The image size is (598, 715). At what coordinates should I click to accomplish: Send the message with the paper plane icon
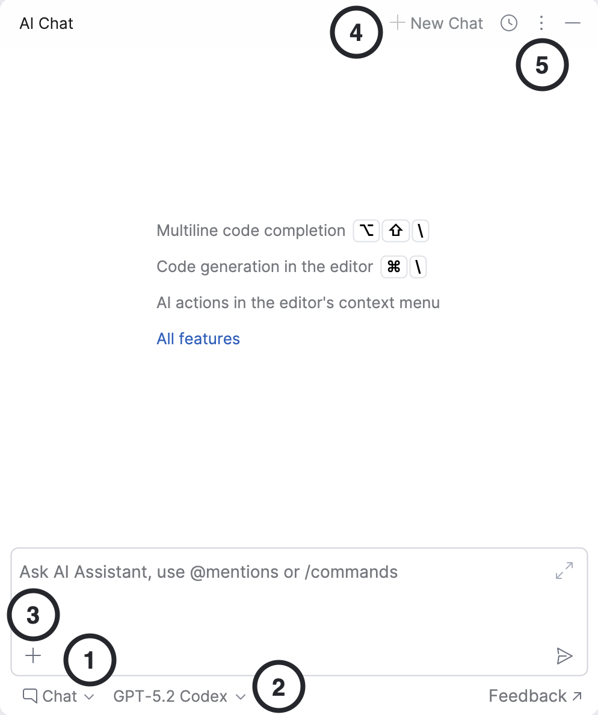point(564,656)
